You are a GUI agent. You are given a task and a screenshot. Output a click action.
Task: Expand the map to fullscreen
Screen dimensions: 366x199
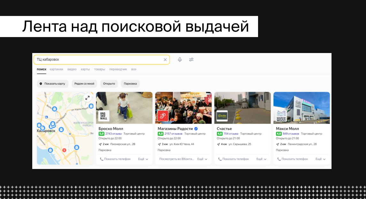[x=87, y=98]
